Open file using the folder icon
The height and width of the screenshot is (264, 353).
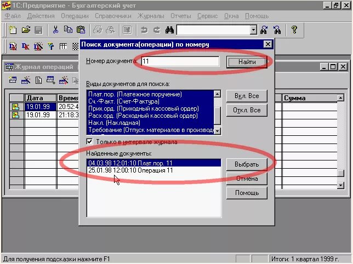(x=26, y=30)
